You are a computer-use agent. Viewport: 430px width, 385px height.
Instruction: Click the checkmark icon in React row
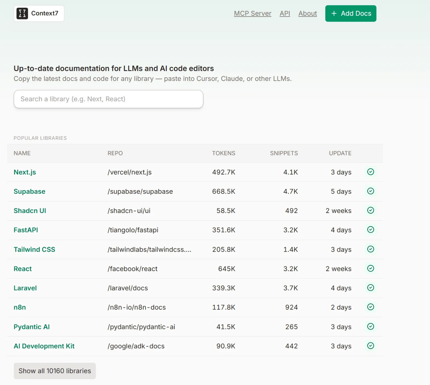tap(371, 268)
